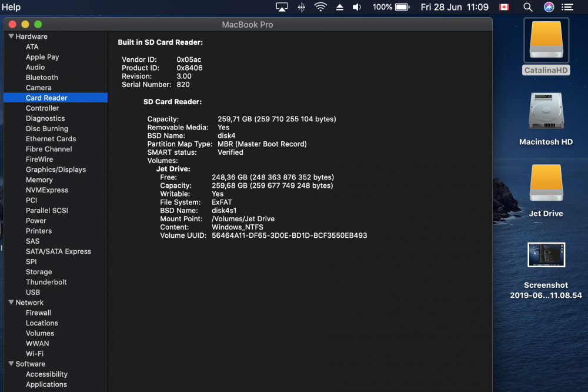588x392 pixels.
Task: Launch Siri from menu bar
Action: click(549, 7)
